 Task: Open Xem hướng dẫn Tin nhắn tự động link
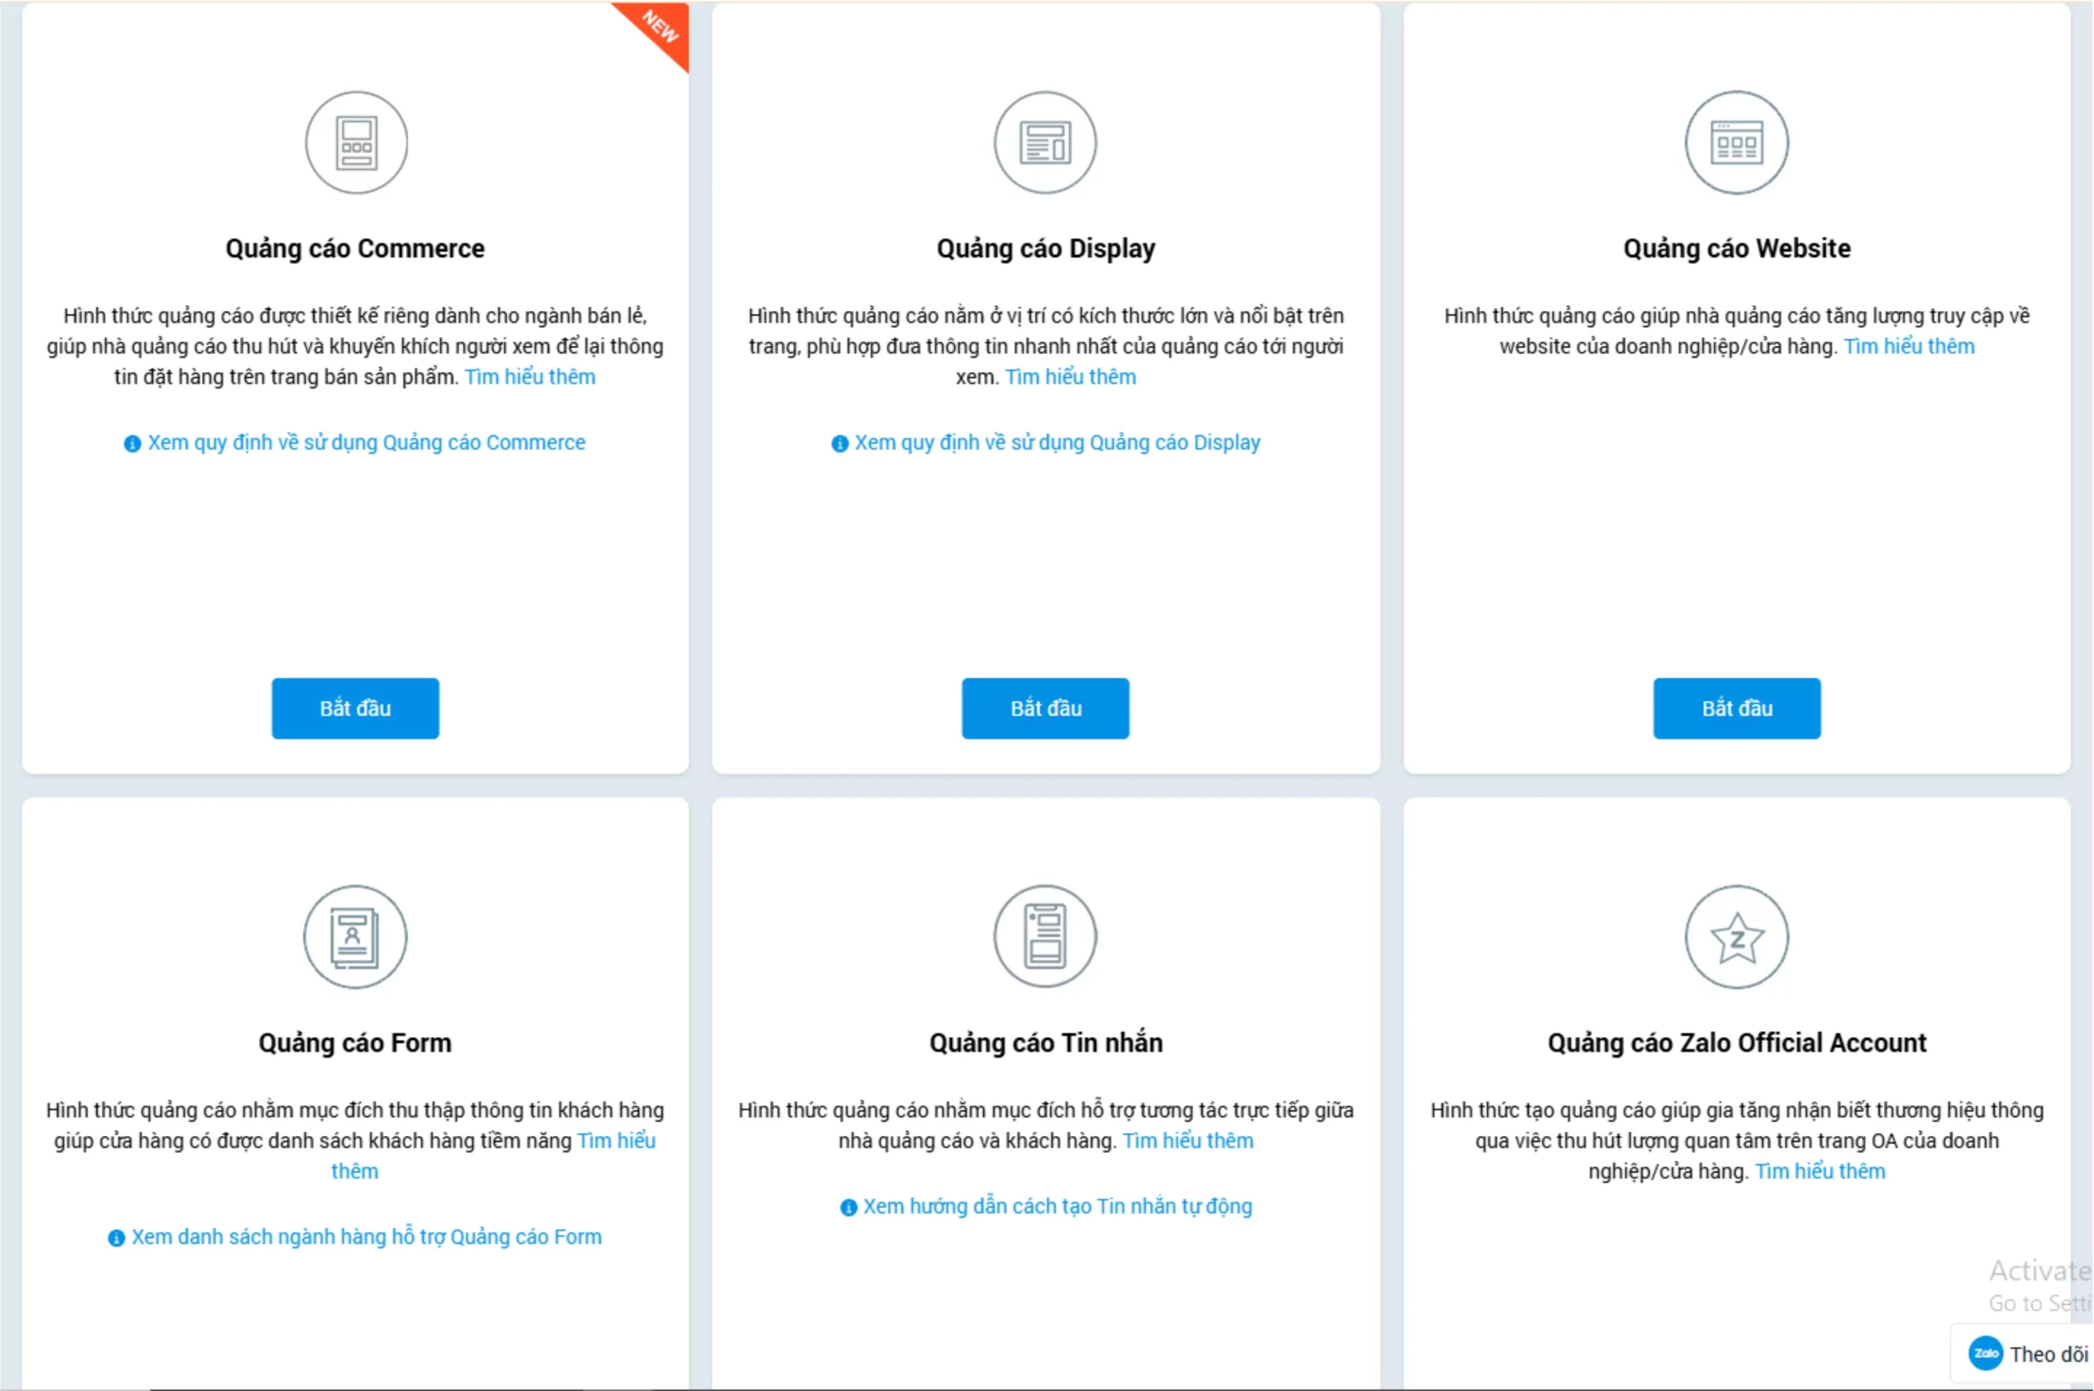tap(1058, 1206)
